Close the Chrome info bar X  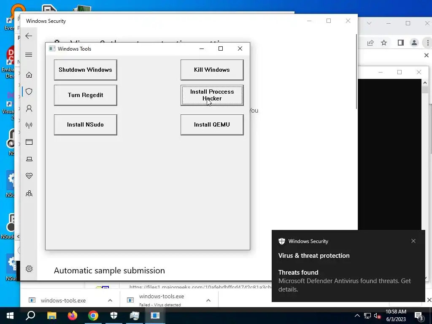427,55
